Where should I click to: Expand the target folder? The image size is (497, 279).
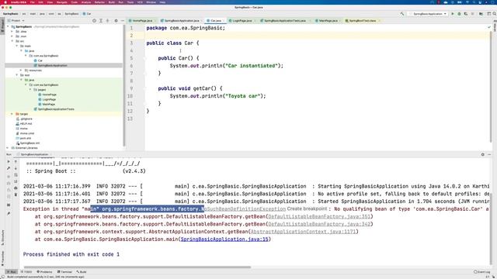tap(12, 114)
